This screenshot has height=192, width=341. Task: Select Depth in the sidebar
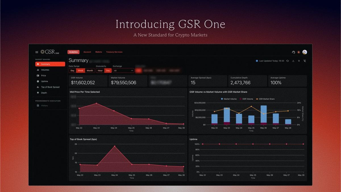pyautogui.click(x=44, y=92)
